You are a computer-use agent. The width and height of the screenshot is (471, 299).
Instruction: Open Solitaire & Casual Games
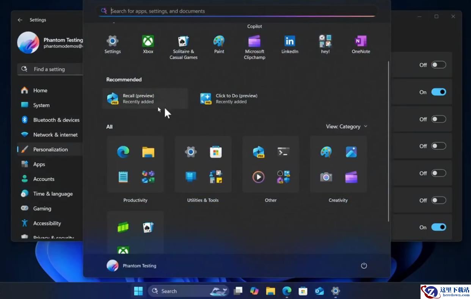(184, 47)
